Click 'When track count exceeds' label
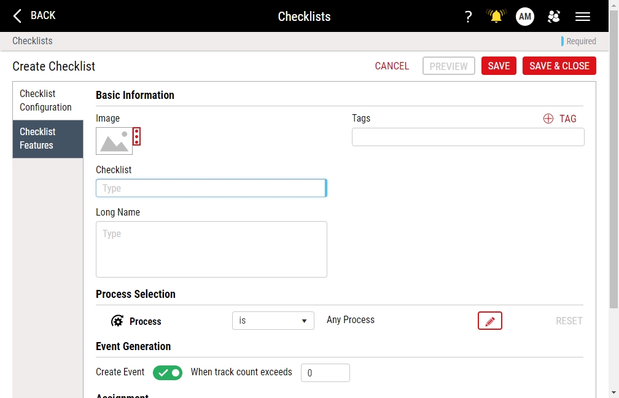Viewport: 619px width, 398px height. click(x=241, y=372)
